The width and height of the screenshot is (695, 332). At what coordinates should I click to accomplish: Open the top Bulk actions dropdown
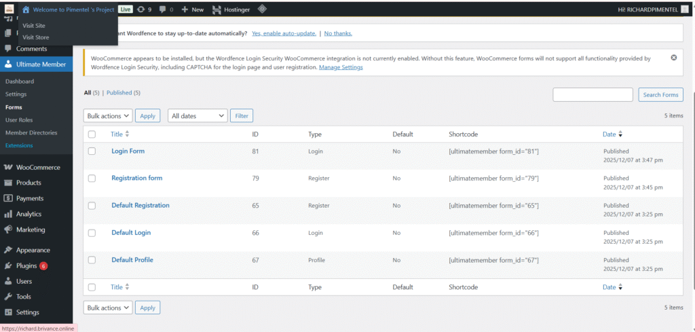(107, 116)
